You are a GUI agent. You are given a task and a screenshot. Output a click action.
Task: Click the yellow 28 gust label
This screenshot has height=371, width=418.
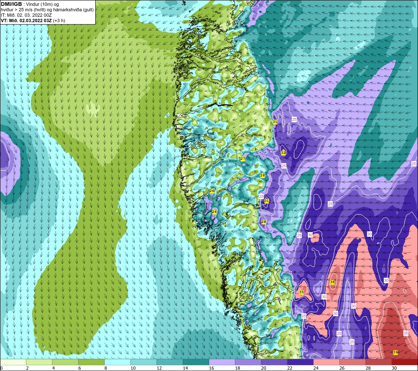(x=264, y=222)
